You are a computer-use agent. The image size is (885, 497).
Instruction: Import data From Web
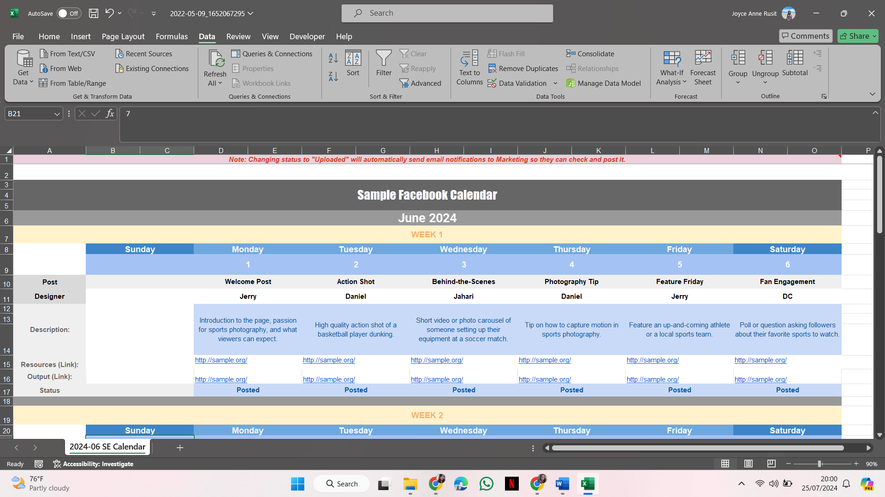[x=60, y=69]
